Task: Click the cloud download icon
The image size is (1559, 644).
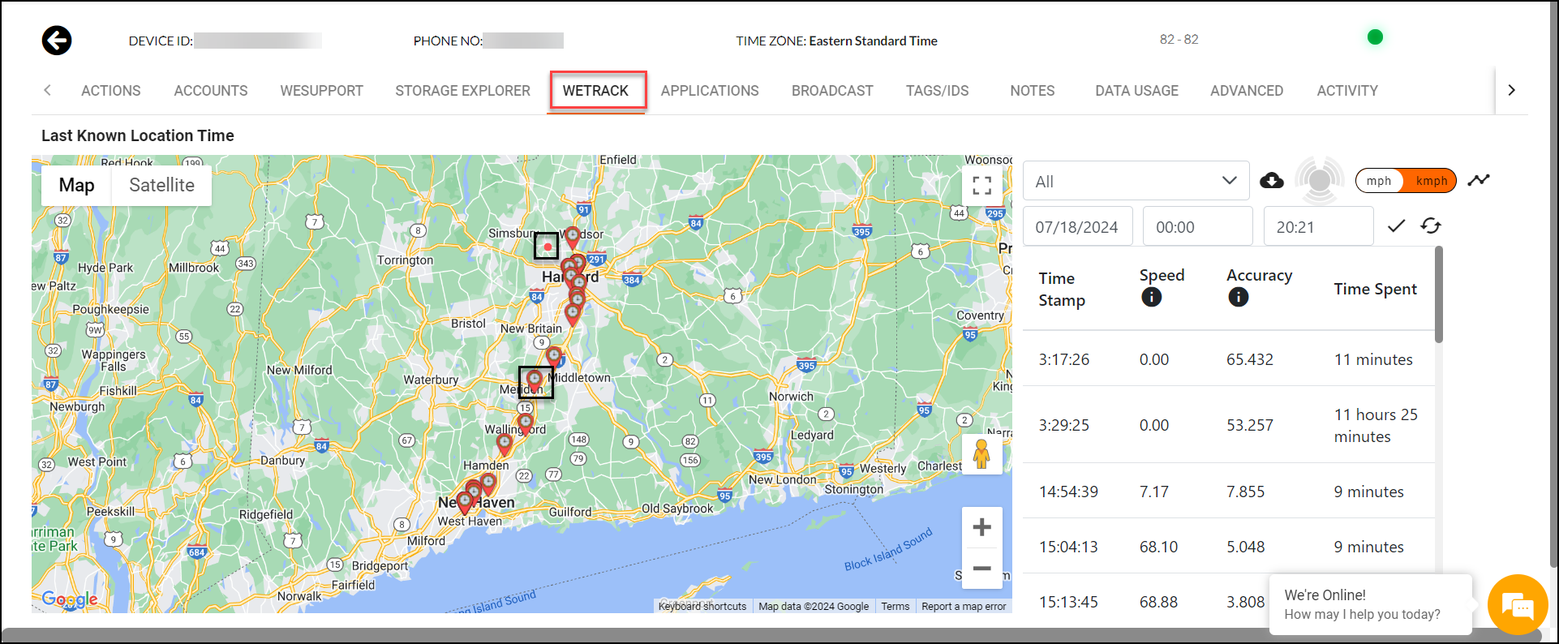Action: 1271,181
